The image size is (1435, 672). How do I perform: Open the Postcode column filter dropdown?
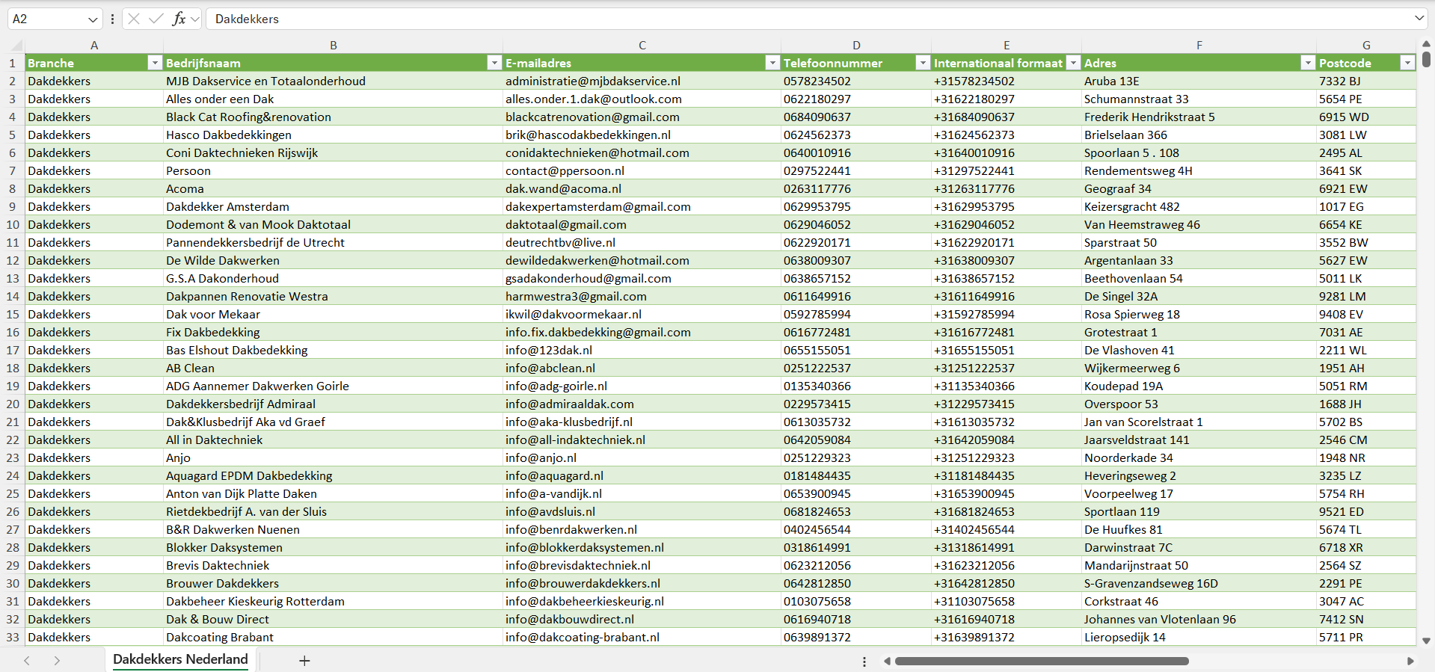[1407, 63]
